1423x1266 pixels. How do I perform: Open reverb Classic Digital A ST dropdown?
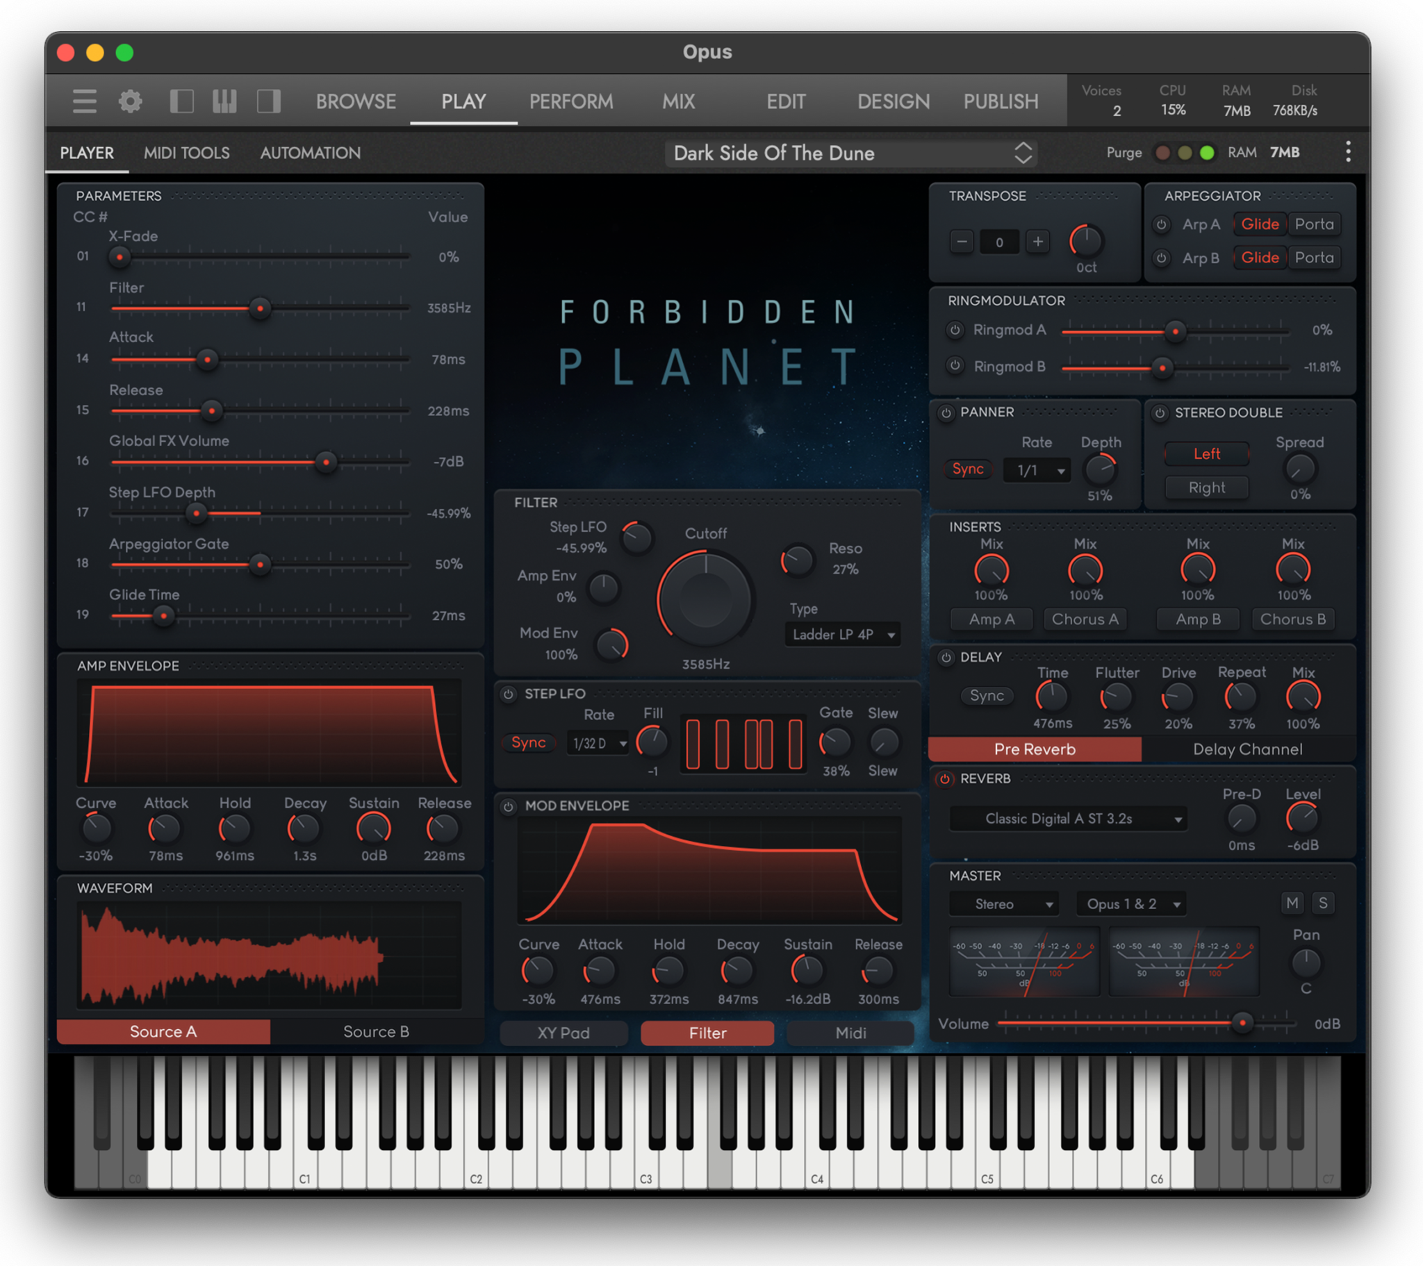(1067, 819)
